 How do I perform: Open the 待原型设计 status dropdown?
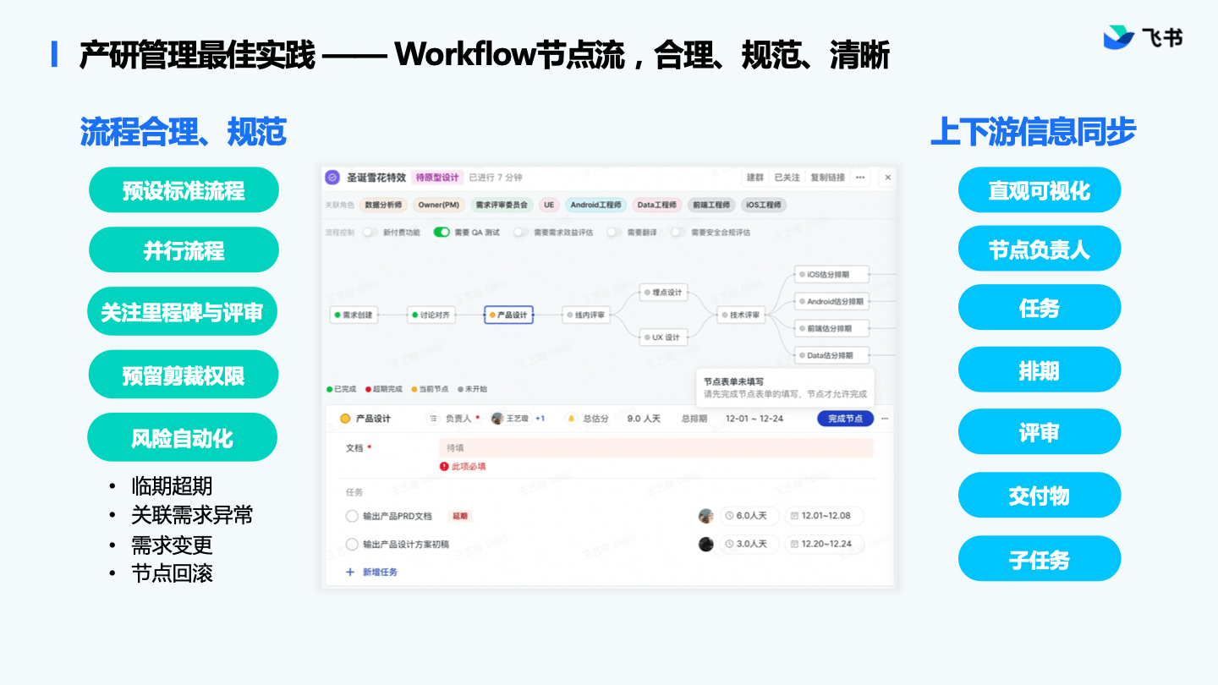[x=437, y=178]
